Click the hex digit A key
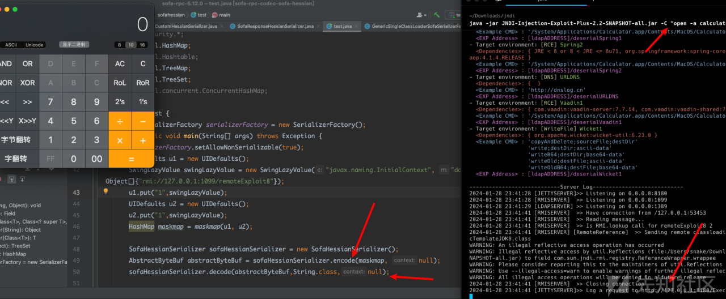This screenshot has height=299, width=726. pyautogui.click(x=50, y=83)
